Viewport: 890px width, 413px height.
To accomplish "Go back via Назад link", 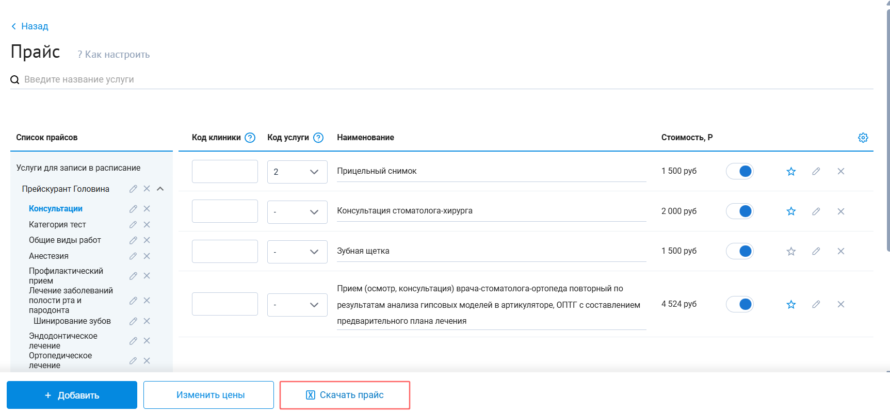I will coord(29,26).
